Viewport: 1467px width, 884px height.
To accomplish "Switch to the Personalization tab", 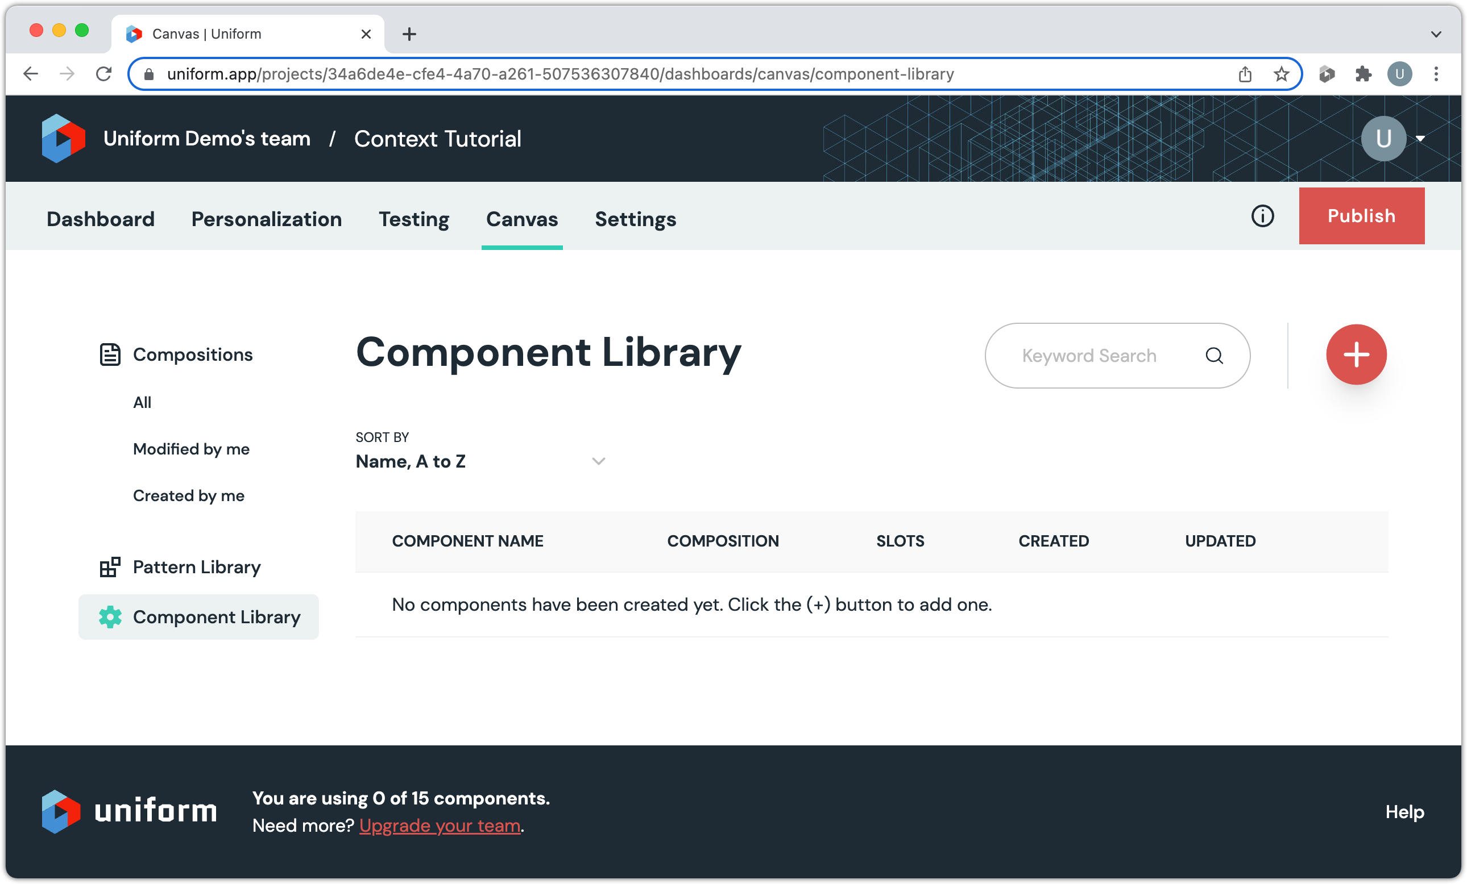I will pos(266,219).
